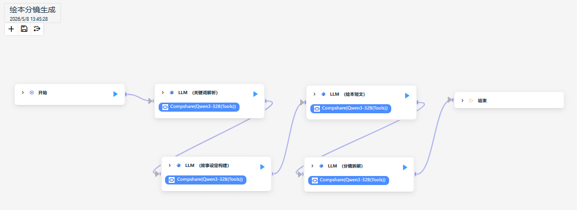Run the 分镜拆解 LLM node
The image size is (577, 210).
pos(405,167)
